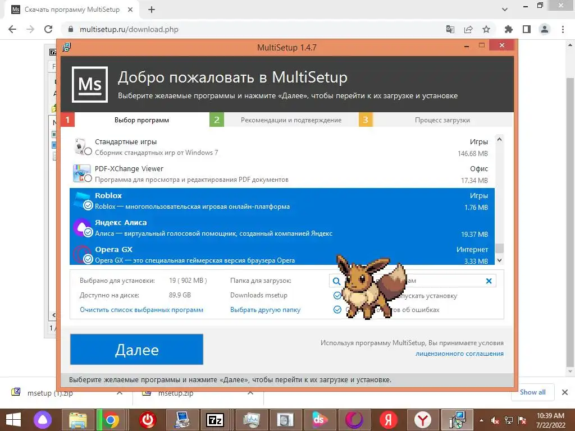Click the network tray icon
This screenshot has height=431, width=575.
[x=509, y=420]
